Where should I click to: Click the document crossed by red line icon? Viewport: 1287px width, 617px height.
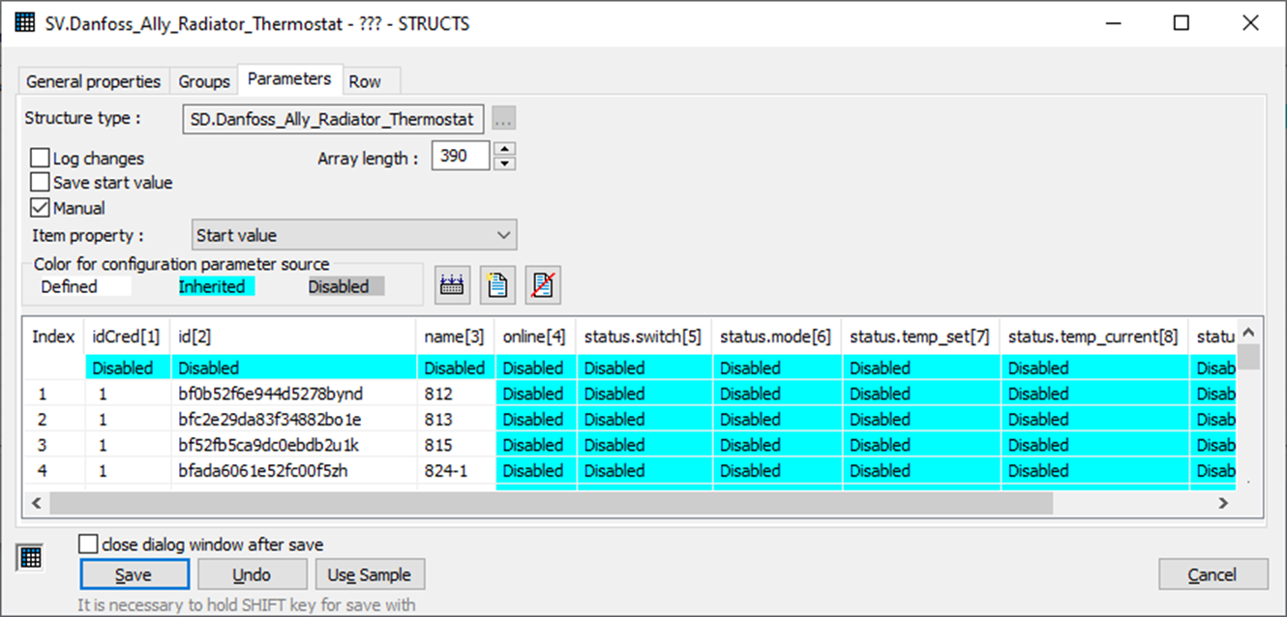(x=543, y=285)
